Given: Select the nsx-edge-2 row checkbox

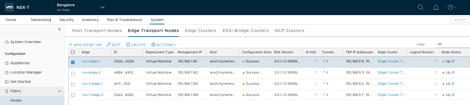Looking at the screenshot, I should pos(73,74).
